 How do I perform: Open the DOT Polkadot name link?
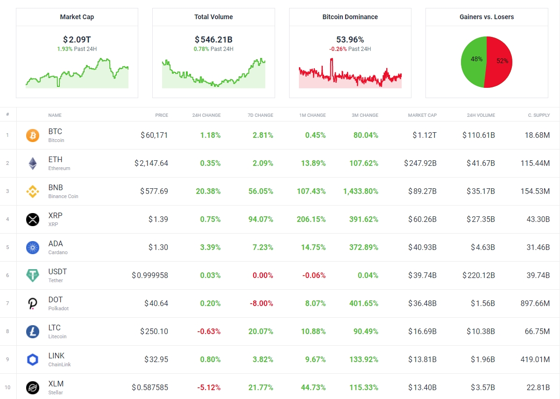pos(55,300)
